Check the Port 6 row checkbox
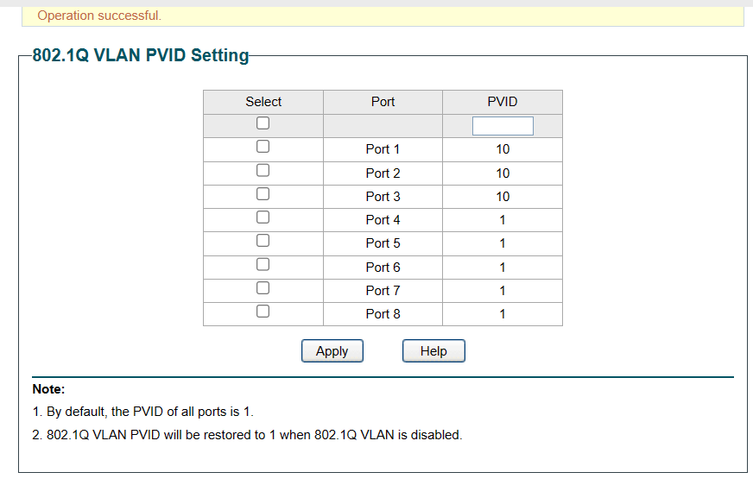Viewport: 753px width, 485px height. click(x=263, y=264)
